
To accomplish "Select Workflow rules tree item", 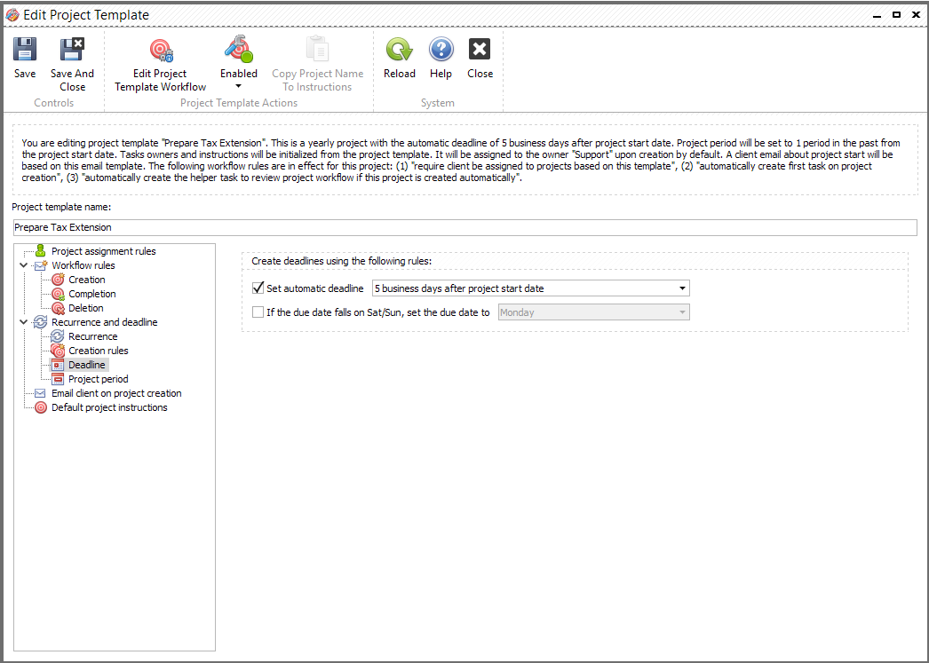I will point(83,265).
